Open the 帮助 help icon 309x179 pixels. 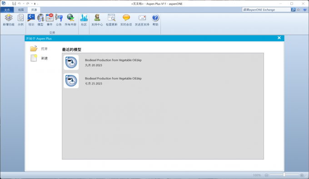point(155,20)
